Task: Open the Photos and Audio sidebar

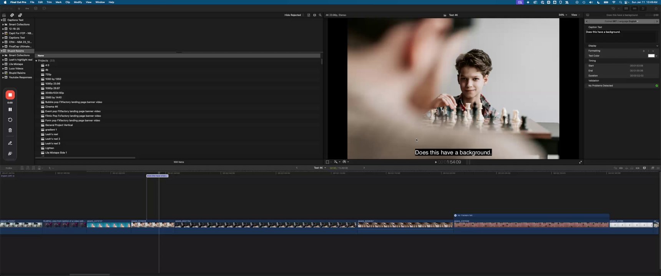Action: click(x=12, y=15)
